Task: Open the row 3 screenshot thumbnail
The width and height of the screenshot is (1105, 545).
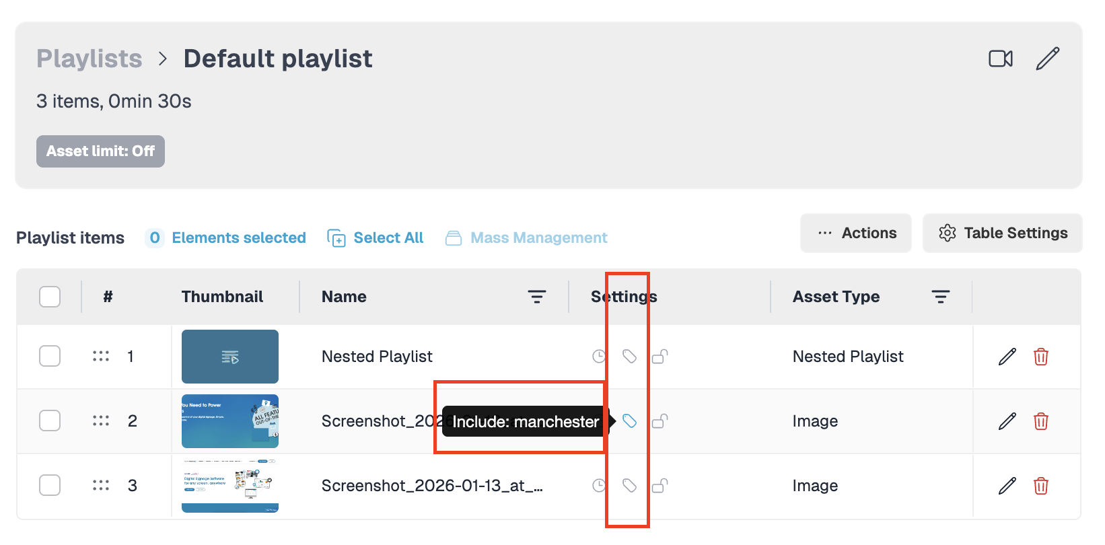Action: (230, 486)
